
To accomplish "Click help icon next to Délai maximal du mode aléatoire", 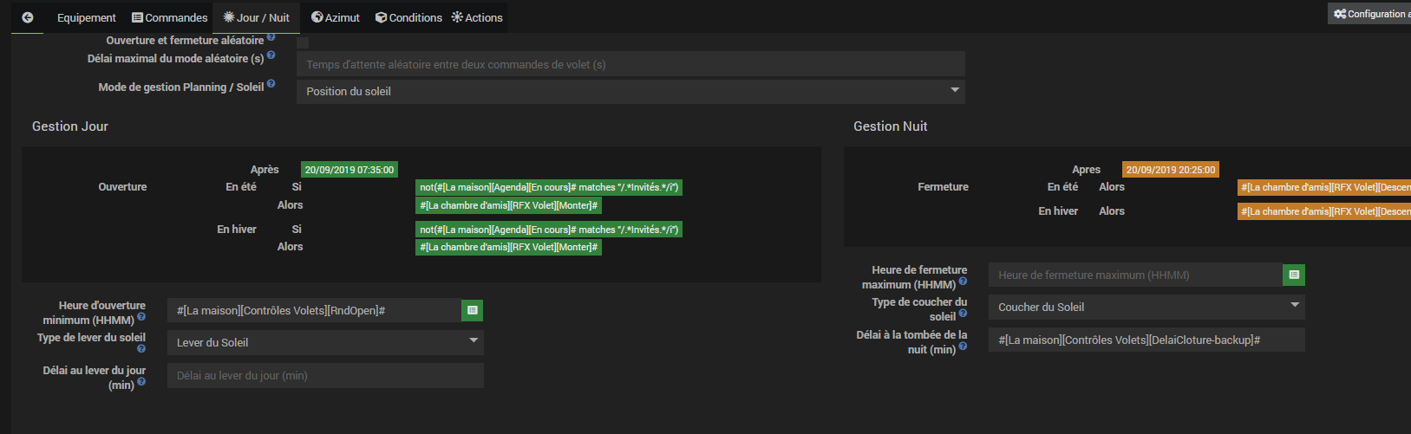I will tap(271, 55).
